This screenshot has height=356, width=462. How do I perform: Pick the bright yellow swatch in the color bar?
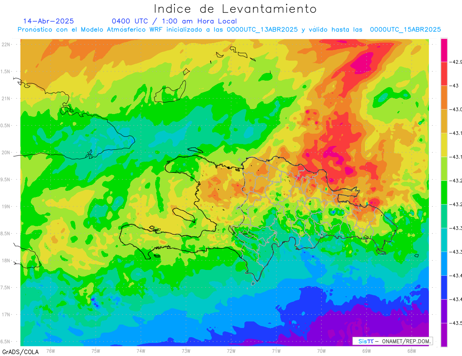(444, 145)
